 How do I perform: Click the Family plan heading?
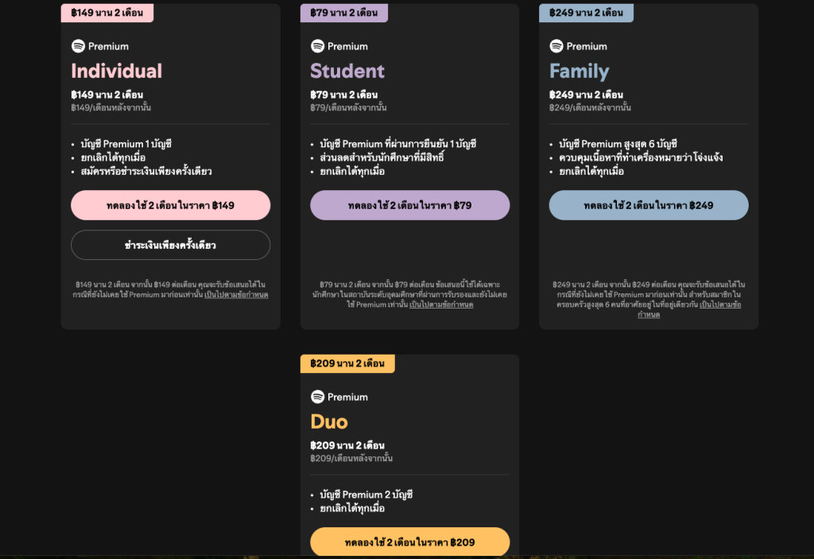[579, 72]
